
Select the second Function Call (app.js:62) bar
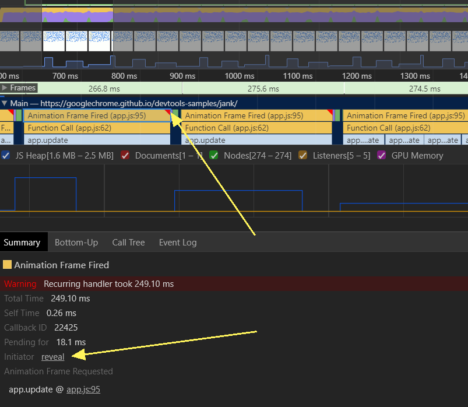[x=256, y=128]
